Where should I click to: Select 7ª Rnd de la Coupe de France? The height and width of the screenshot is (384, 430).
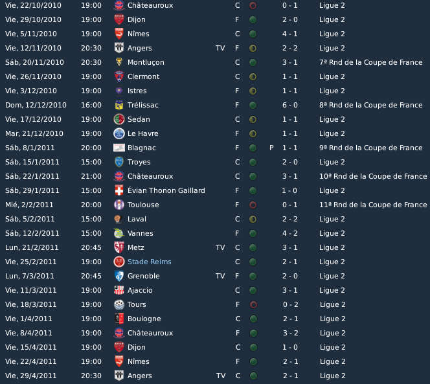(x=371, y=62)
